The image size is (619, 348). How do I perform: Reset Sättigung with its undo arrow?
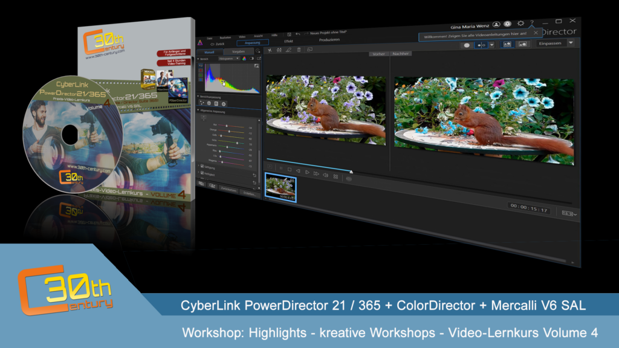pyautogui.click(x=254, y=176)
